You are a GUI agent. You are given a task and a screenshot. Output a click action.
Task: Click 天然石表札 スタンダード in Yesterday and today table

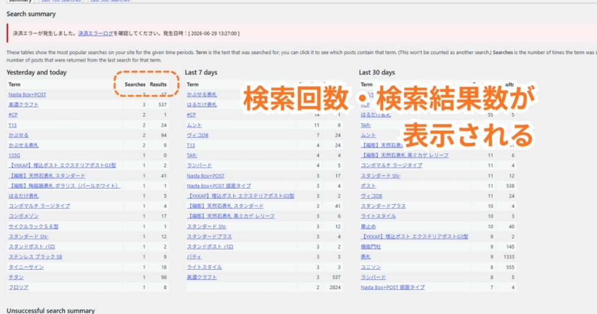point(47,176)
